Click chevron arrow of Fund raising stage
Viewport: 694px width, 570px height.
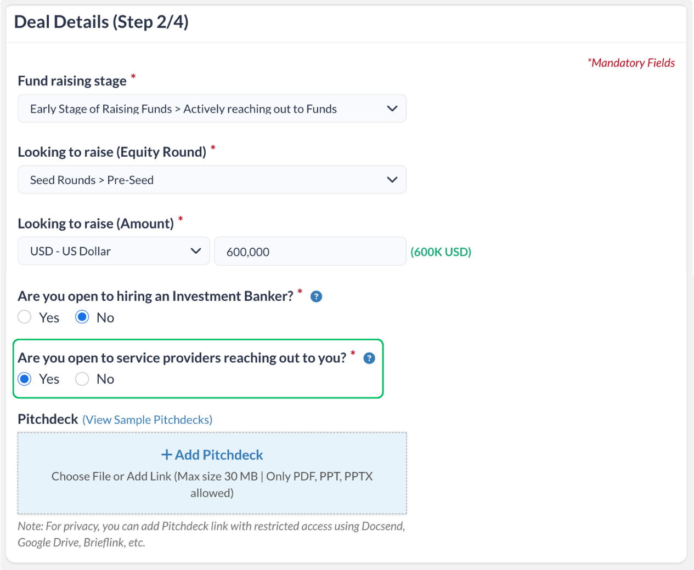392,109
